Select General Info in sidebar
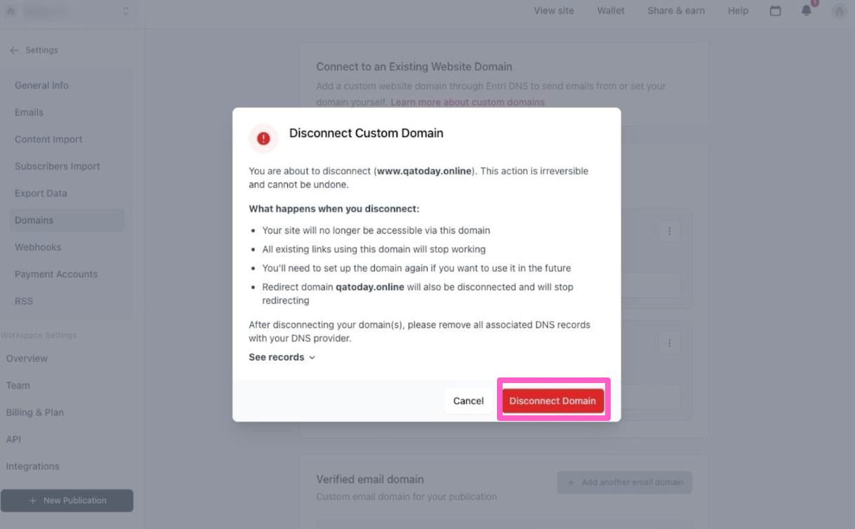Image resolution: width=855 pixels, height=529 pixels. click(x=41, y=86)
